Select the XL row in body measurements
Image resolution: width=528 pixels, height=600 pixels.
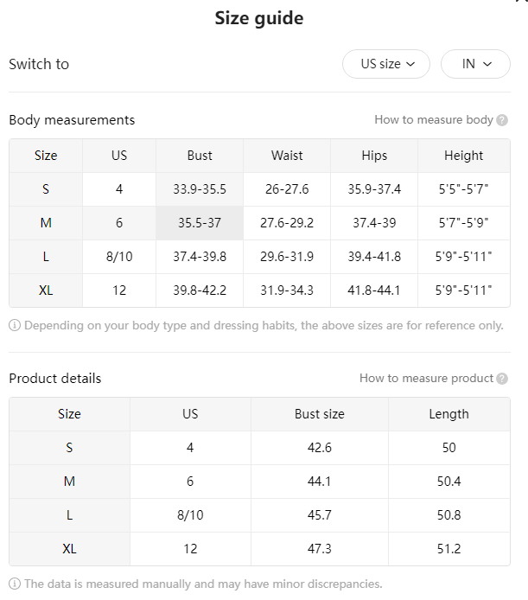tap(259, 290)
